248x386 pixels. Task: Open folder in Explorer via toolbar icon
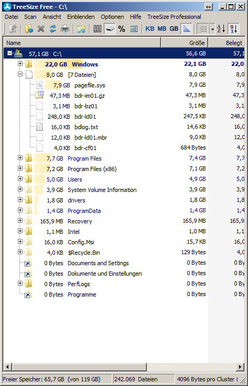[x=81, y=29]
